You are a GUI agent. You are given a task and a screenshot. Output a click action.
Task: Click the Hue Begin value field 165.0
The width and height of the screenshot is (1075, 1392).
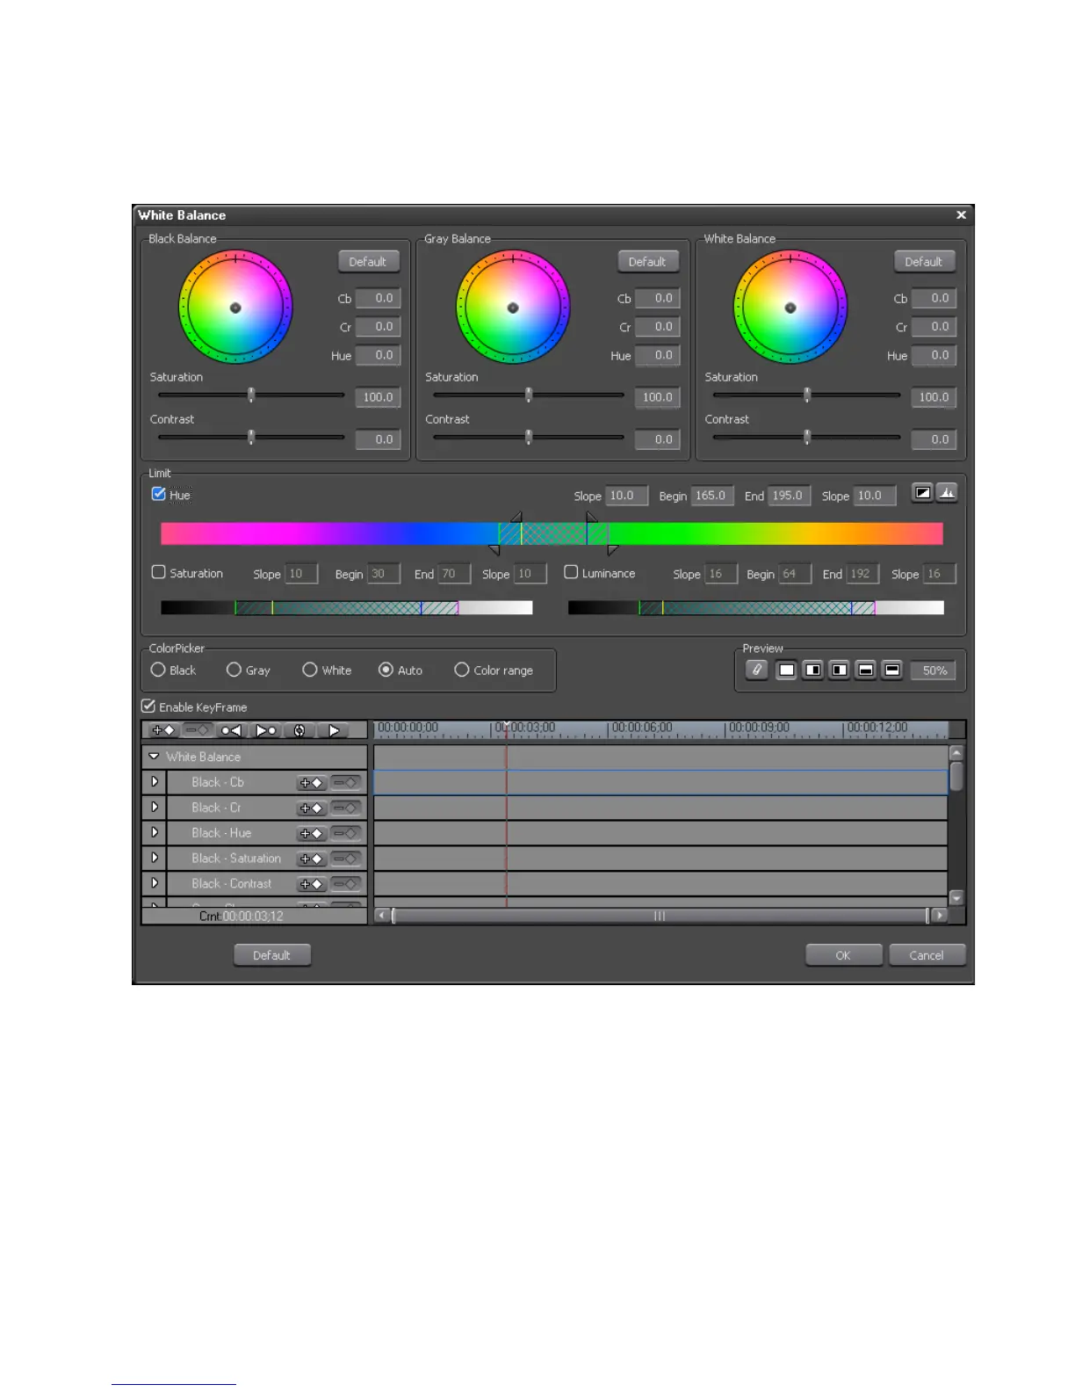712,496
